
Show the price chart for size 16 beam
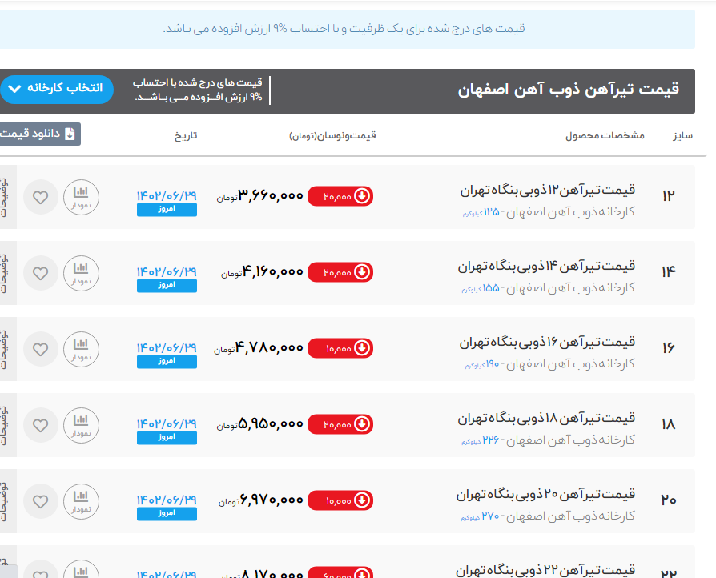coord(81,348)
